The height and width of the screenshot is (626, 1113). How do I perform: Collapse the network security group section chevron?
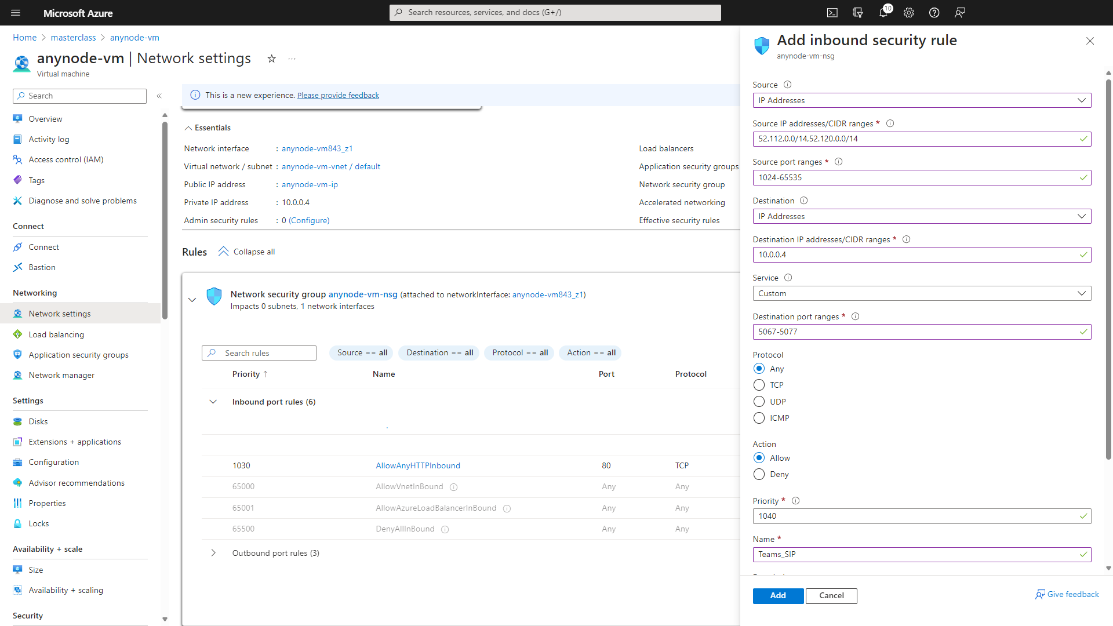pos(192,300)
